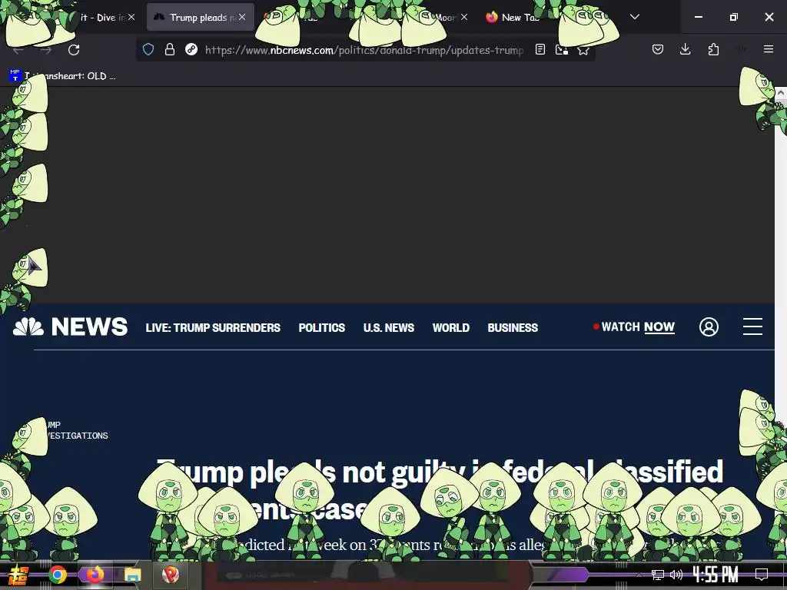
Task: Go back to previous page
Action: [x=18, y=50]
